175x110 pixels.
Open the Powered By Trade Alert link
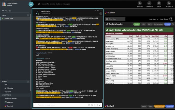pyautogui.click(x=114, y=34)
